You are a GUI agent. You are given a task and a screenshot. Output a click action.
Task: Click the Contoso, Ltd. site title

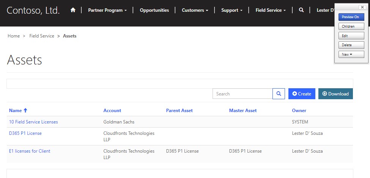33,10
